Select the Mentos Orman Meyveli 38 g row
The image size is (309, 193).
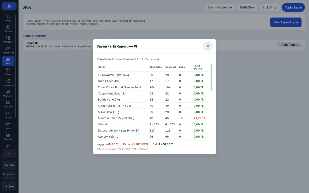point(153,118)
